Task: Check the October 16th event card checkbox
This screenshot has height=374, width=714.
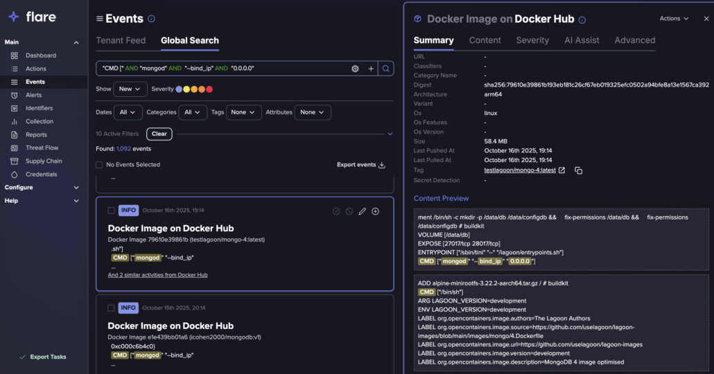Action: [112, 211]
